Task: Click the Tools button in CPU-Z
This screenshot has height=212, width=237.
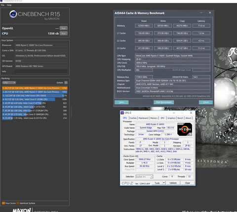Action: [157, 183]
